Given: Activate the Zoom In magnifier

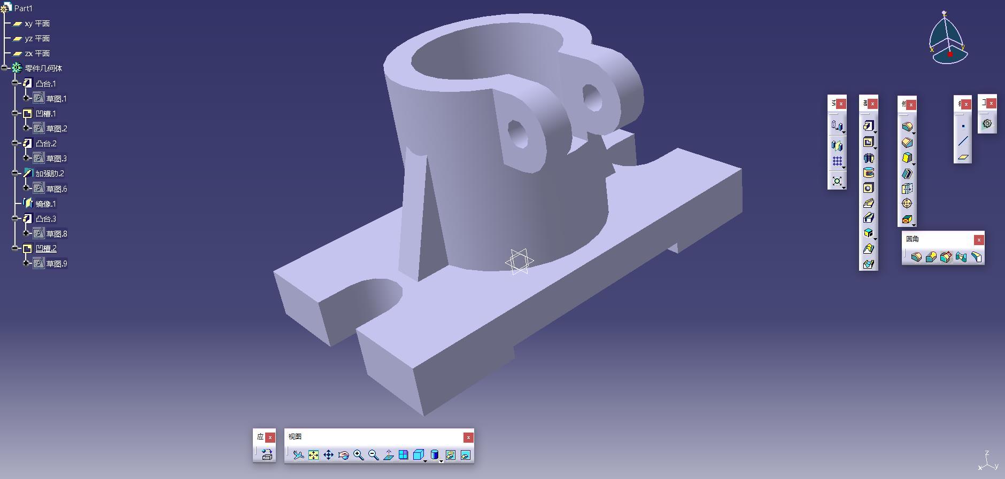Looking at the screenshot, I should pyautogui.click(x=358, y=455).
